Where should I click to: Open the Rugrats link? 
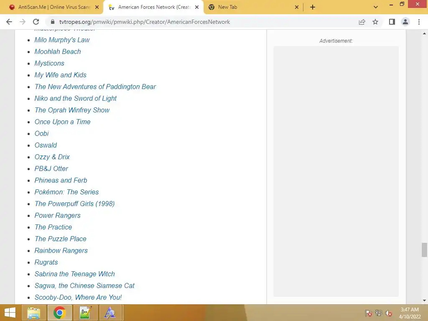(x=46, y=262)
